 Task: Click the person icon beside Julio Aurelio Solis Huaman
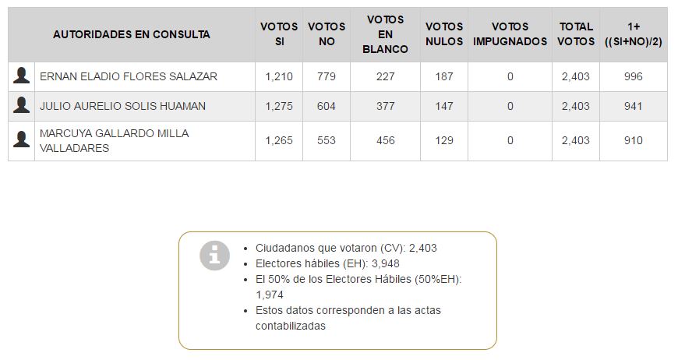click(x=22, y=106)
